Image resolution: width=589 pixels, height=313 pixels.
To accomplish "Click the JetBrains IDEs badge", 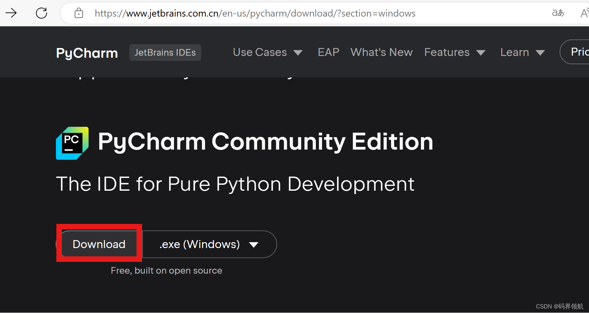I will pyautogui.click(x=165, y=53).
